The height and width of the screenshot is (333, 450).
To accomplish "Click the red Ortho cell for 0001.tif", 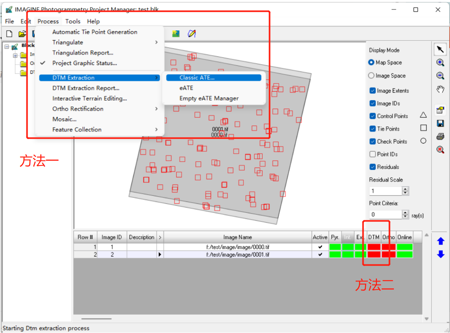I will pyautogui.click(x=388, y=255).
